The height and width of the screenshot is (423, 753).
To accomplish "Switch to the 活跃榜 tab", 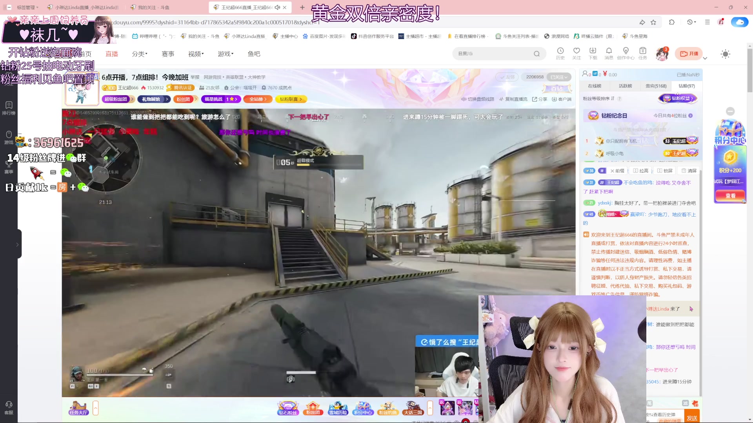I will (625, 86).
